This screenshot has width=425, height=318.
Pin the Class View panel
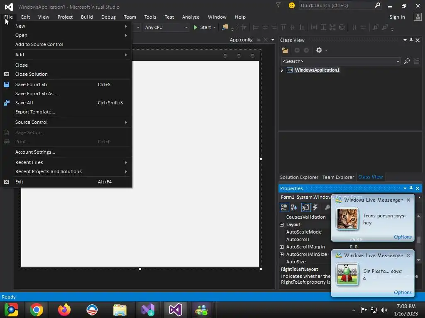(411, 40)
